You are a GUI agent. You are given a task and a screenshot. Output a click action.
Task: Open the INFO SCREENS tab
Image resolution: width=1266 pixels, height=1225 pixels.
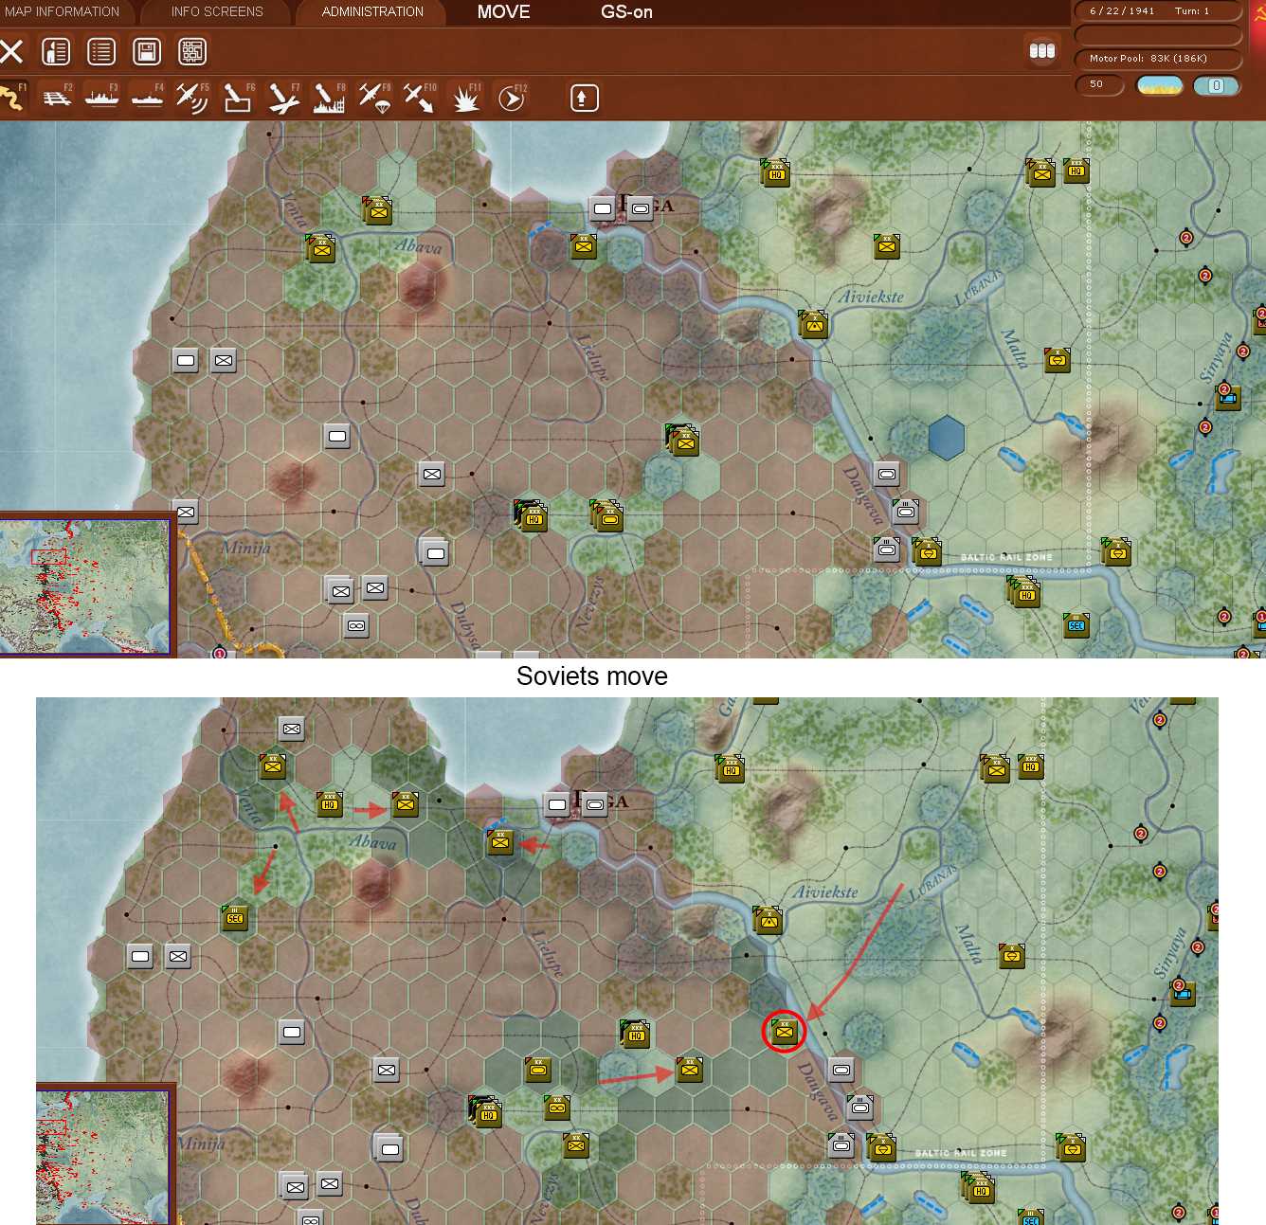[x=217, y=11]
